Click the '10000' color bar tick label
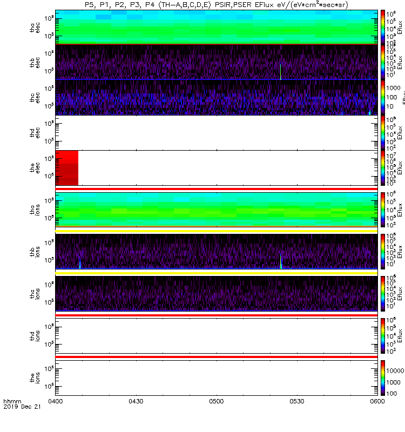 [x=395, y=370]
